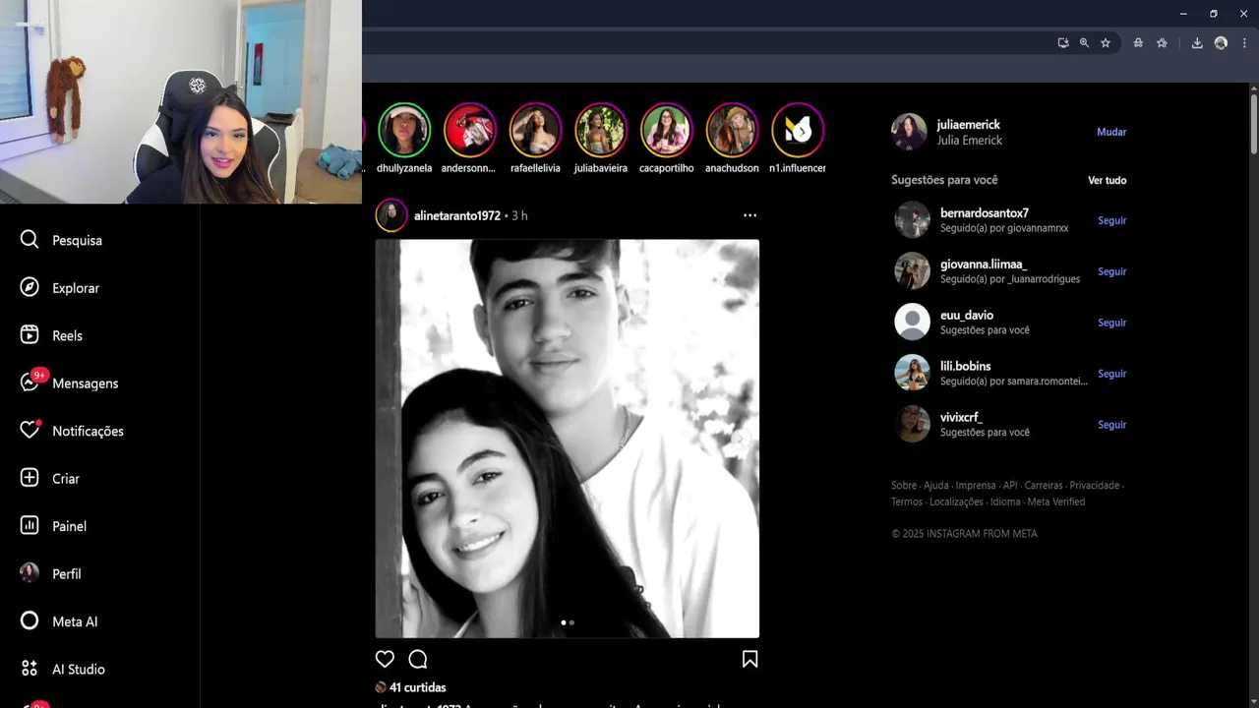Open the Explorar compass icon

[x=30, y=287]
